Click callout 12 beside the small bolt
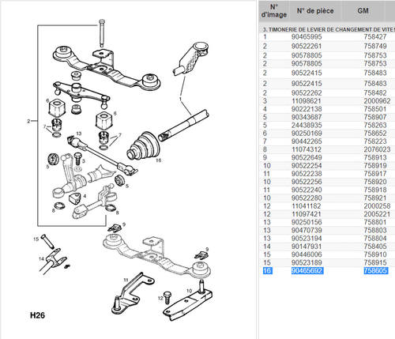395x339 pixels. point(160,298)
